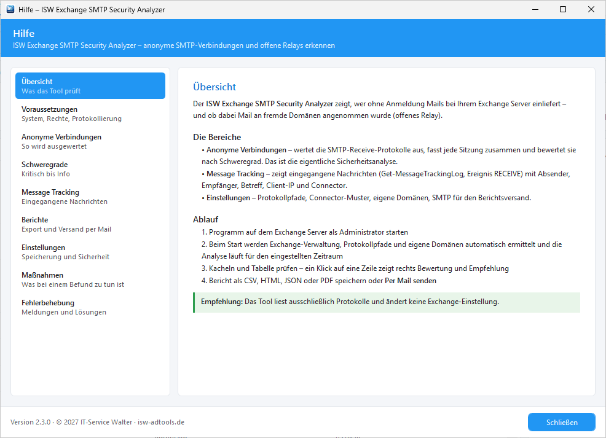Click the version and copyright footer text
This screenshot has height=438, width=606.
(x=97, y=422)
